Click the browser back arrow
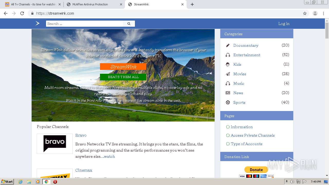This screenshot has width=329, height=185. pyautogui.click(x=6, y=13)
